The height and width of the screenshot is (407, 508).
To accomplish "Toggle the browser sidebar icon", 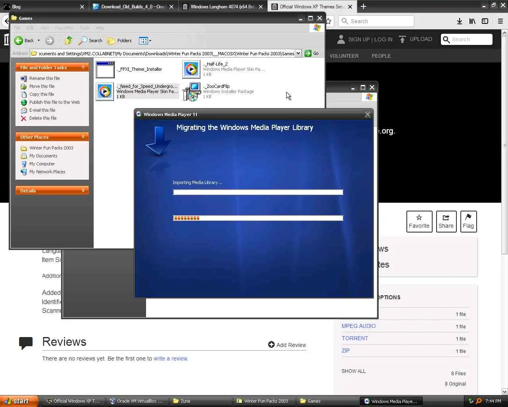I will click(x=485, y=21).
